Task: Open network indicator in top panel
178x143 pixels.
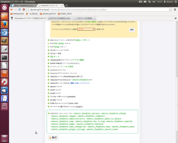Action: 150,2
